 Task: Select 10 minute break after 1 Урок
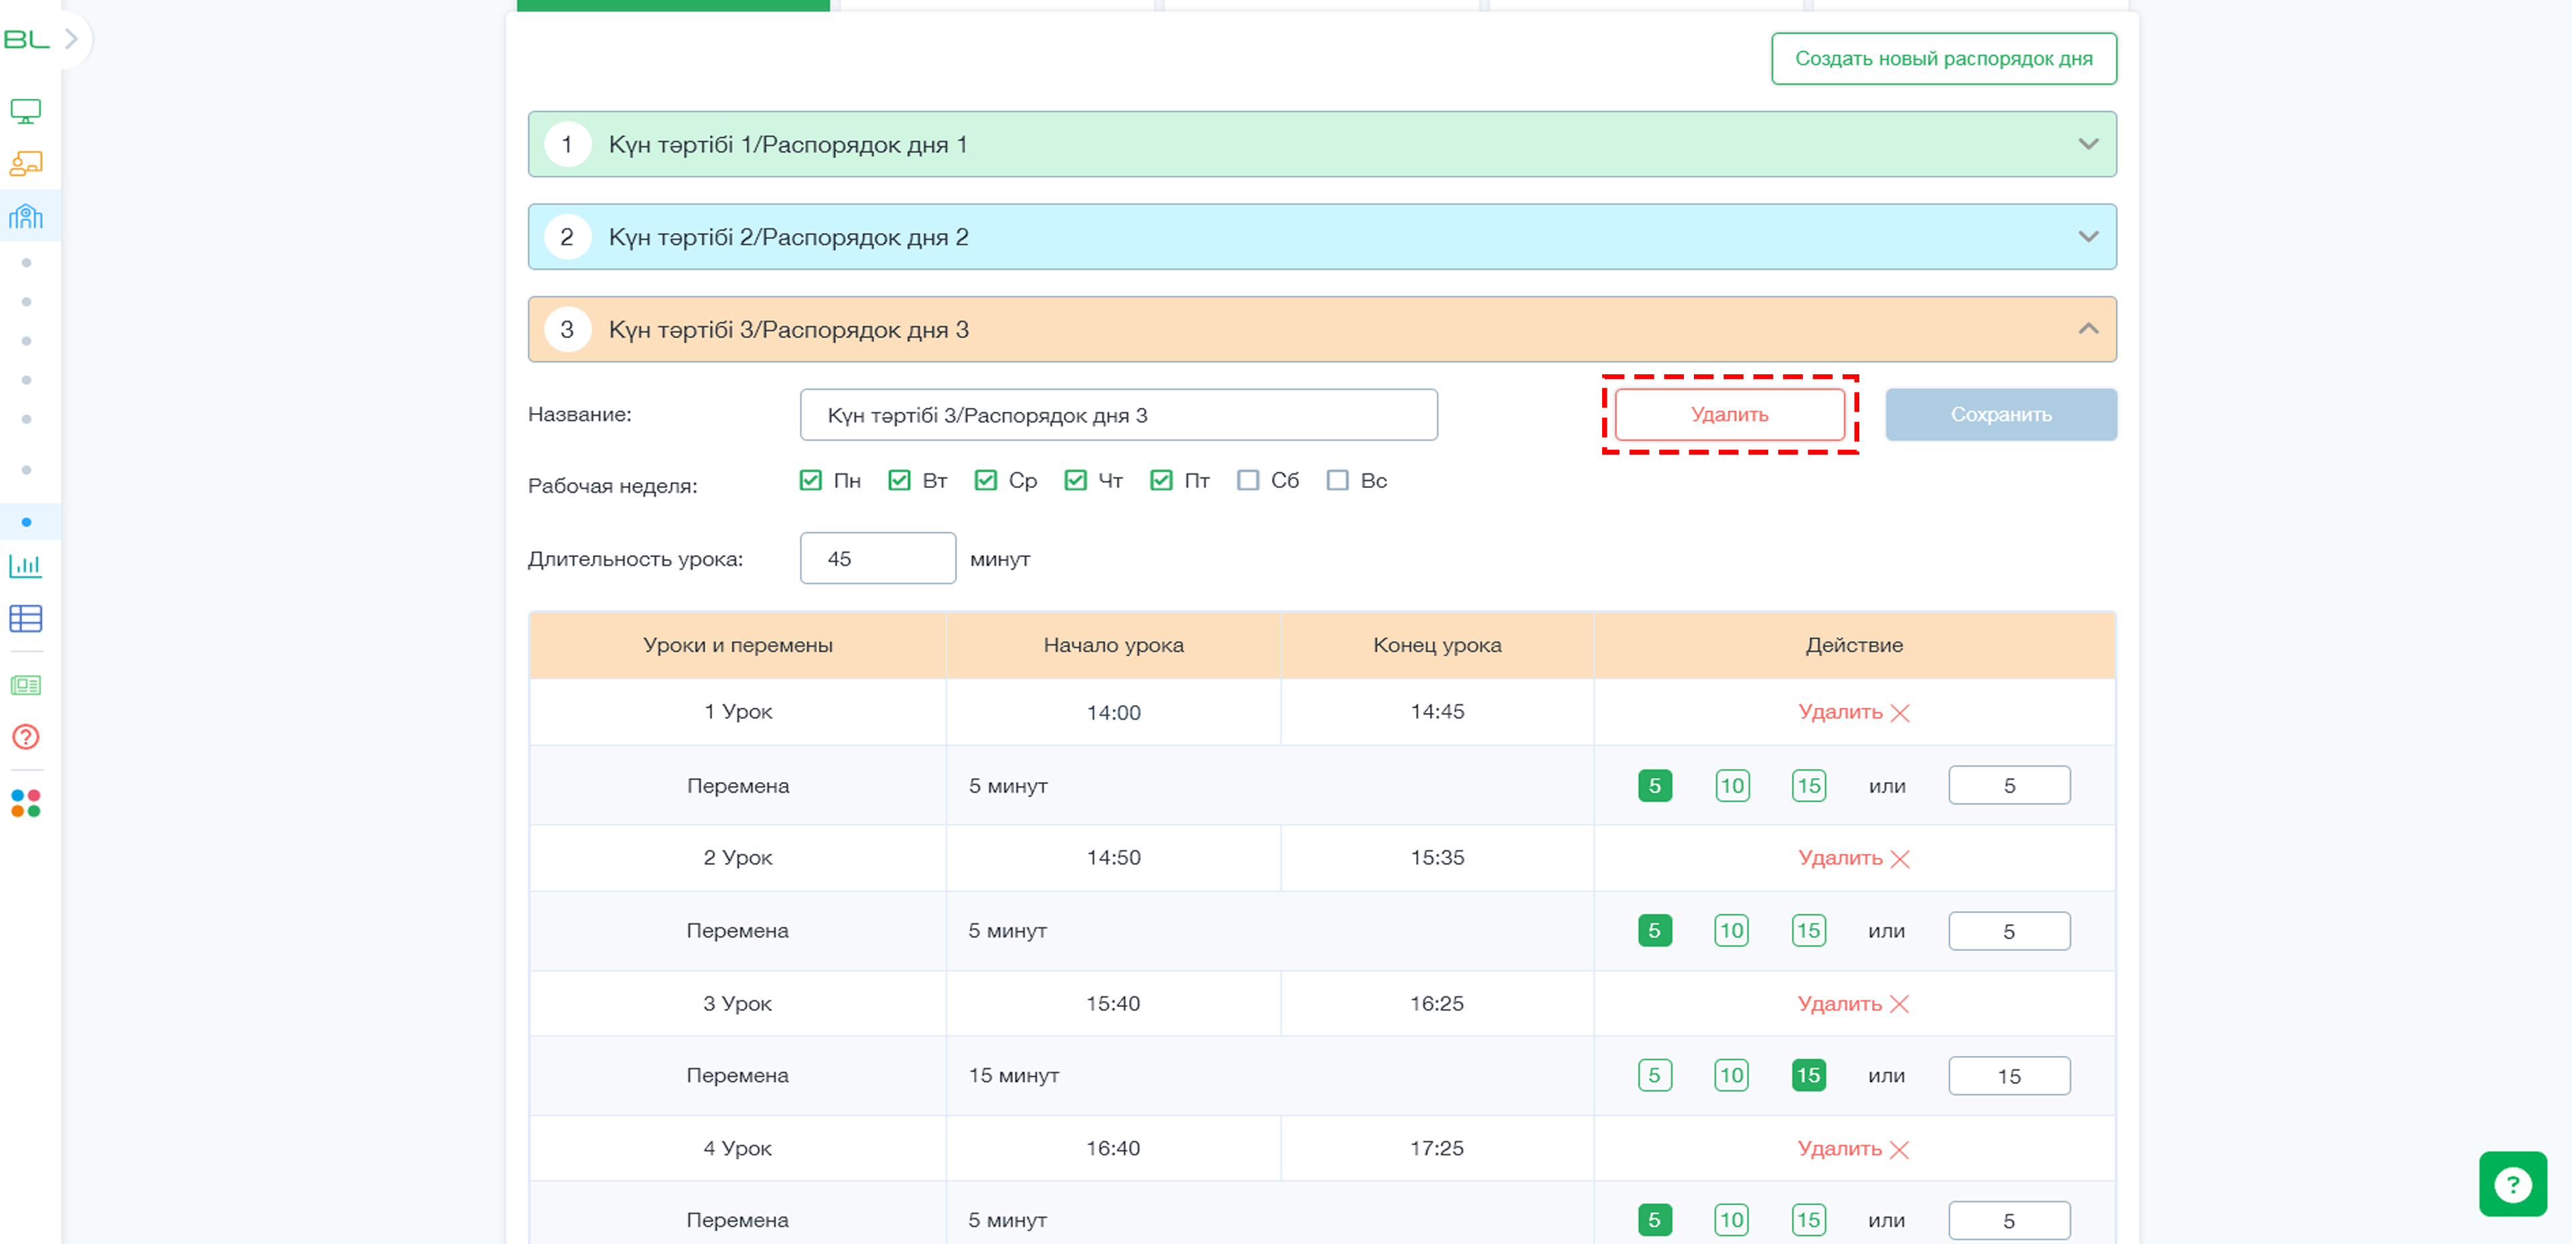point(1732,786)
